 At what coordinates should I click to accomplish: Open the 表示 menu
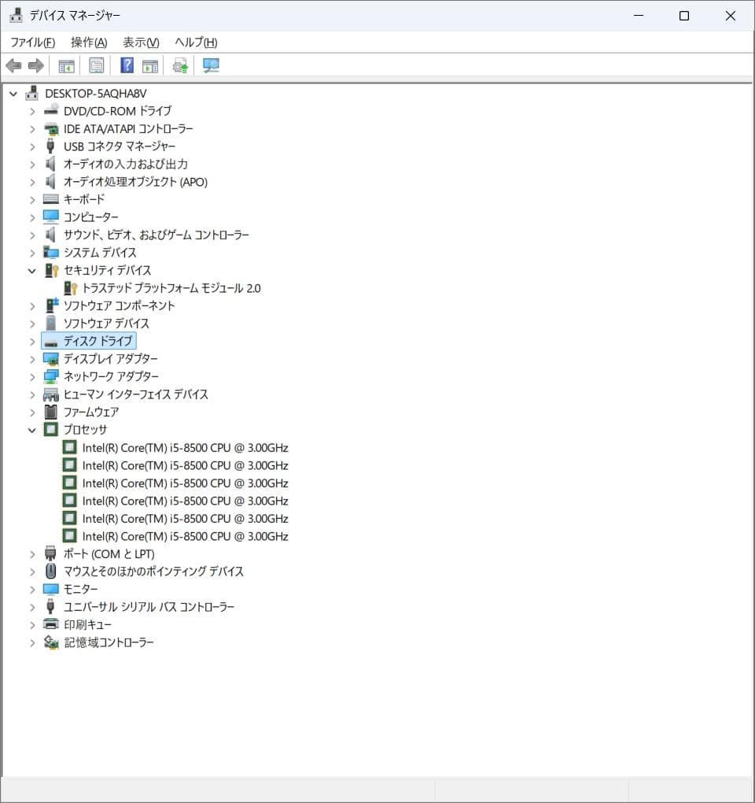tap(140, 42)
